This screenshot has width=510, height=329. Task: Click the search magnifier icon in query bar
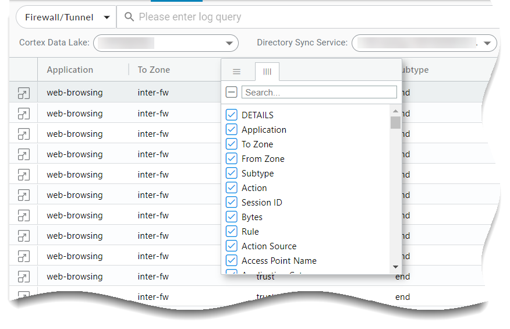129,17
